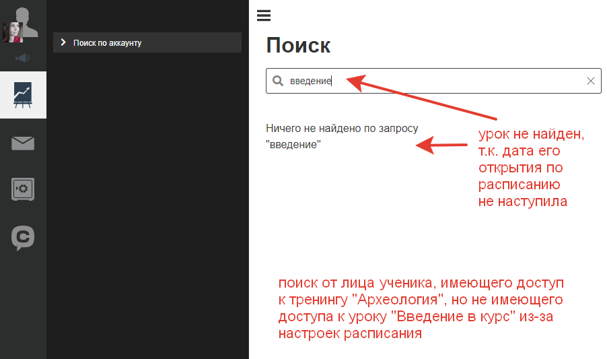The width and height of the screenshot is (607, 359).
Task: Open the trainings chart board icon
Action: [23, 95]
